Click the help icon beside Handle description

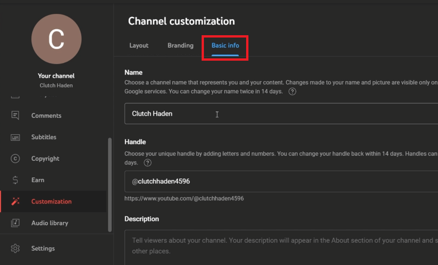point(147,163)
